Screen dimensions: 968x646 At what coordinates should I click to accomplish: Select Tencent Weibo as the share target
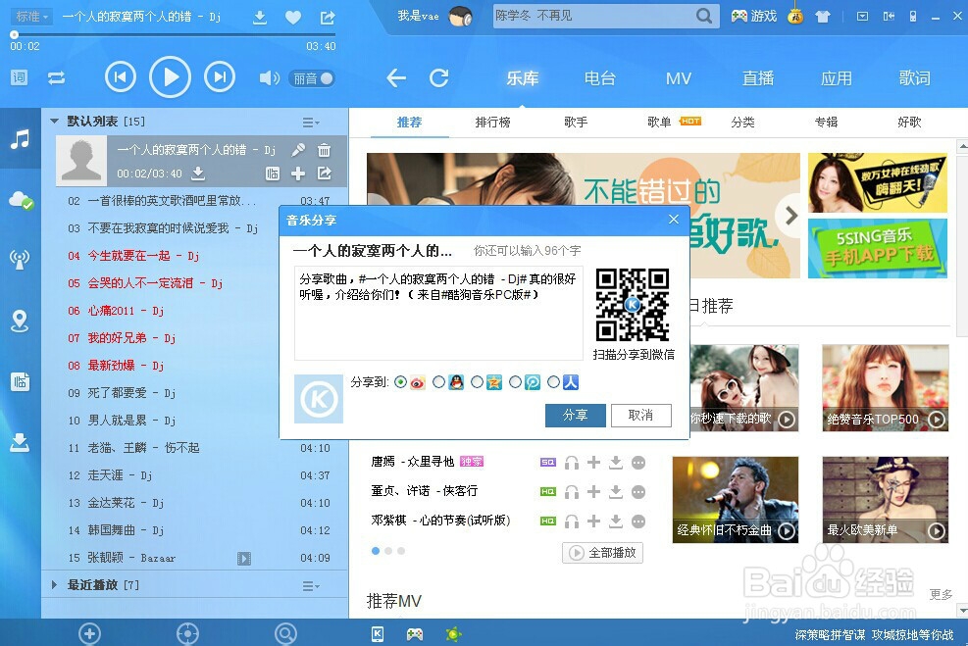coord(516,382)
